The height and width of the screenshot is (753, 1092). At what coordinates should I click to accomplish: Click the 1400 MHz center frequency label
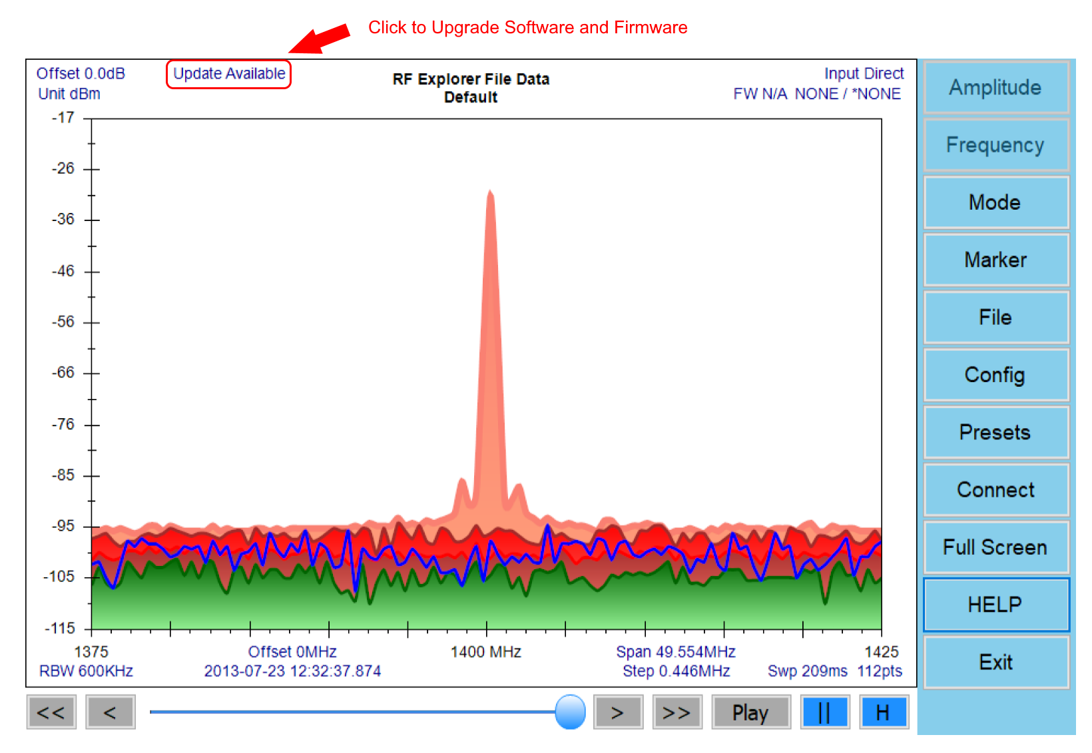(x=485, y=652)
